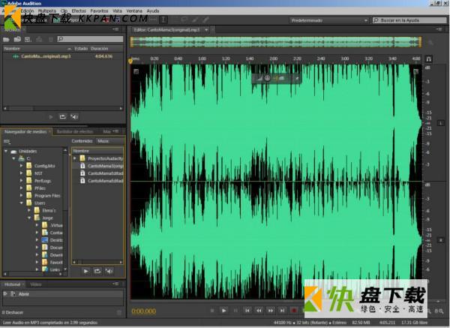
Task: Open the Edición menu
Action: click(27, 11)
